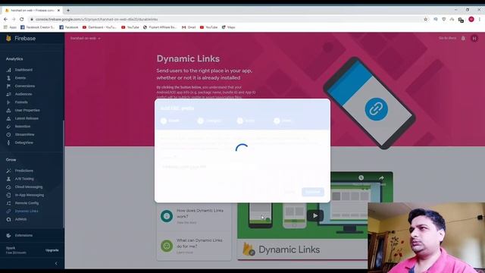Open 'How does Dynamic Links work?' card
This screenshot has width=485, height=273.
(194, 216)
